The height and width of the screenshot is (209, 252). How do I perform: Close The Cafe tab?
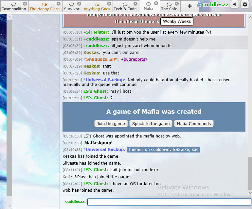177,4
